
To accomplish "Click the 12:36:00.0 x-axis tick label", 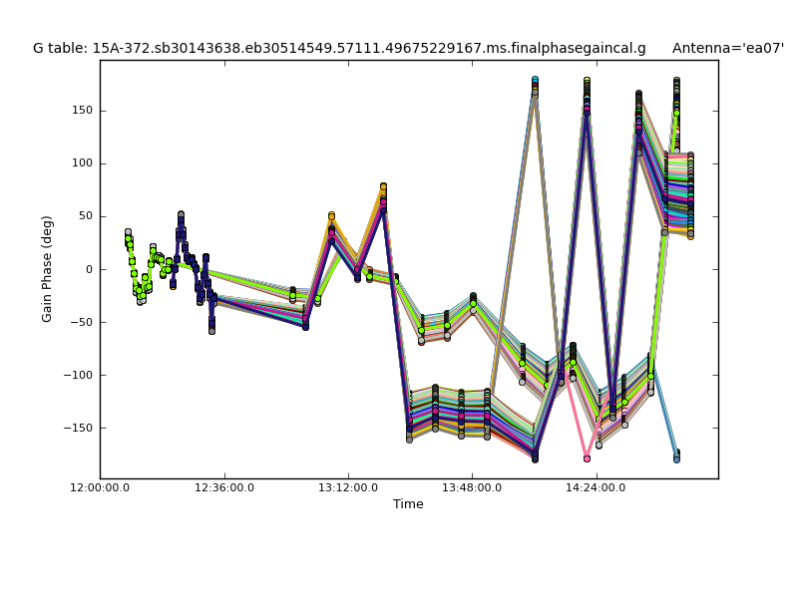I will tap(223, 487).
